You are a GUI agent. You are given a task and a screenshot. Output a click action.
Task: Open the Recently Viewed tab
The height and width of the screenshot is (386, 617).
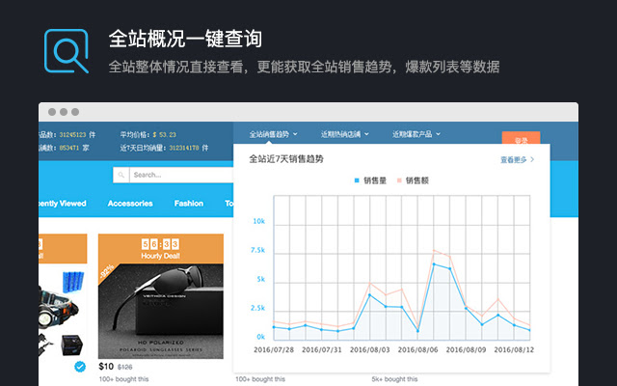click(x=62, y=204)
